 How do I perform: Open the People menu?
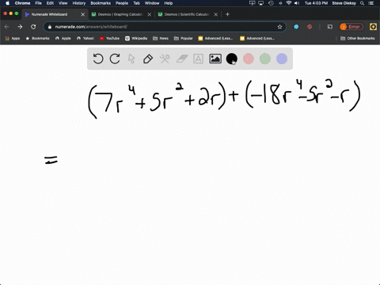coord(122,3)
